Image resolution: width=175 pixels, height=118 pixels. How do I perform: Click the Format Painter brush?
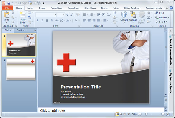click(13, 22)
